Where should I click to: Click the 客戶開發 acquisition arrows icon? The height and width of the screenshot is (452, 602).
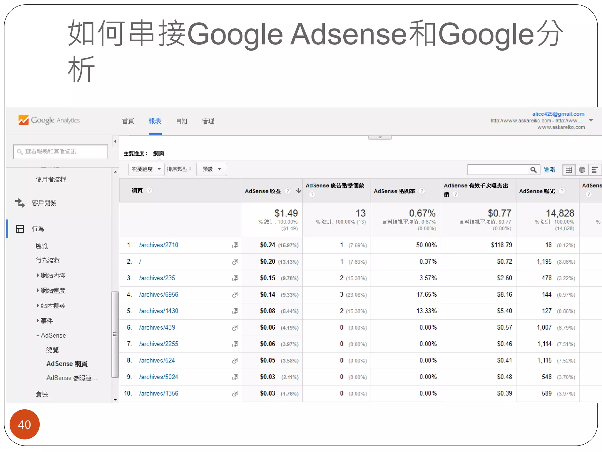click(20, 203)
